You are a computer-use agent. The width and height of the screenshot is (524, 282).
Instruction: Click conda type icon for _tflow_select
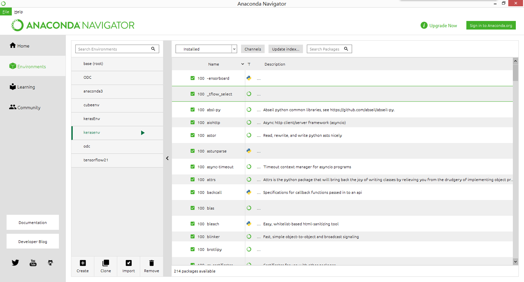point(249,94)
